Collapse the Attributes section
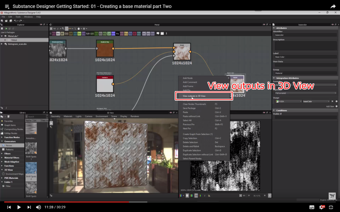The image size is (340, 212). 274,28
